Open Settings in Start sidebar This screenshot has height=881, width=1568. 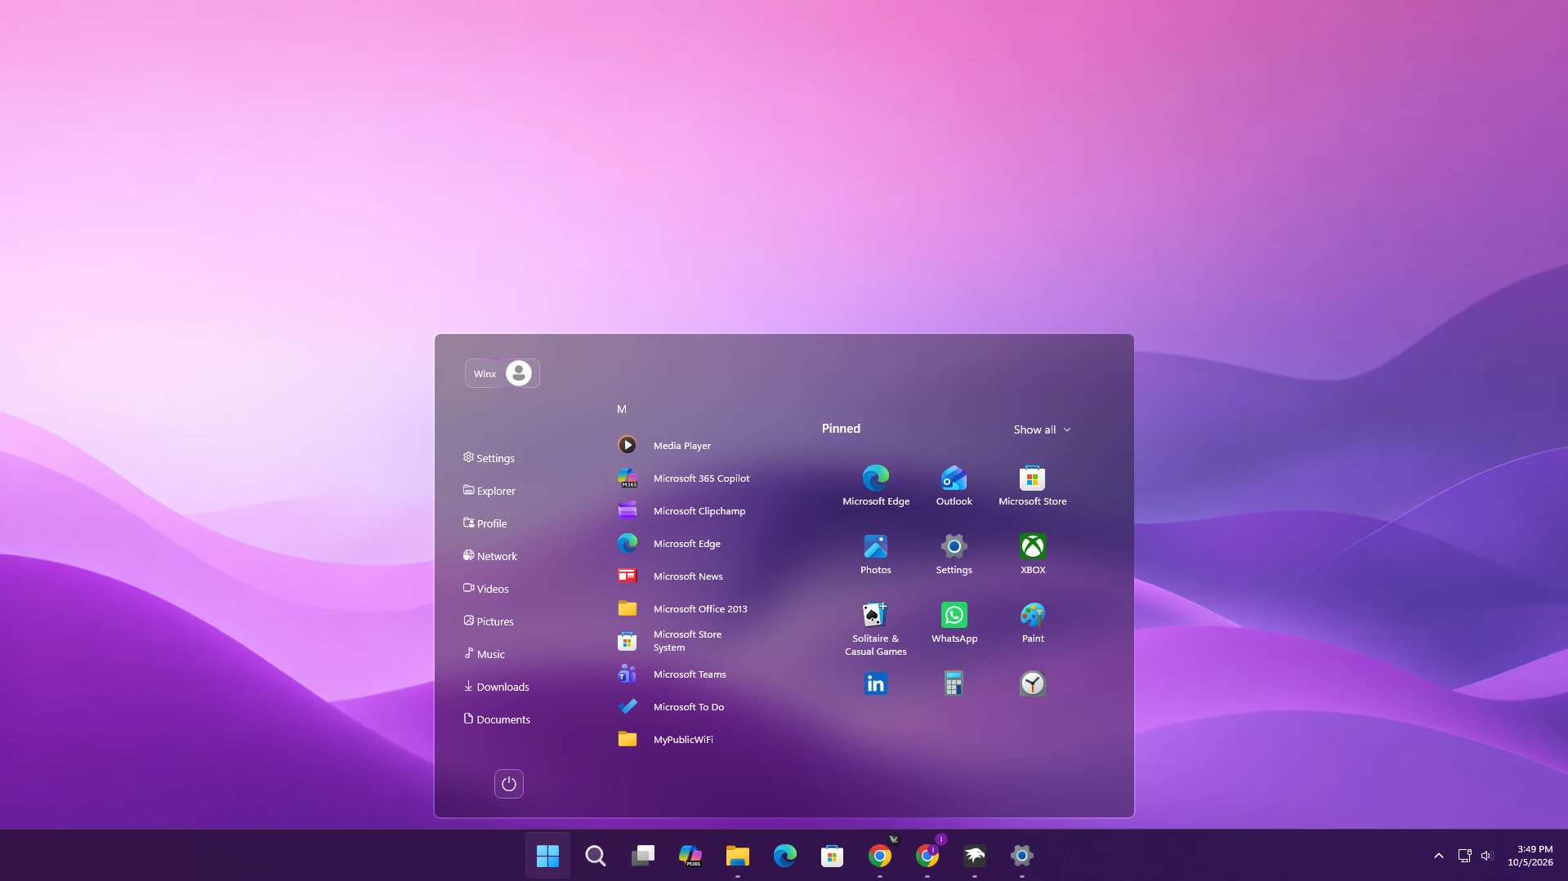click(489, 458)
